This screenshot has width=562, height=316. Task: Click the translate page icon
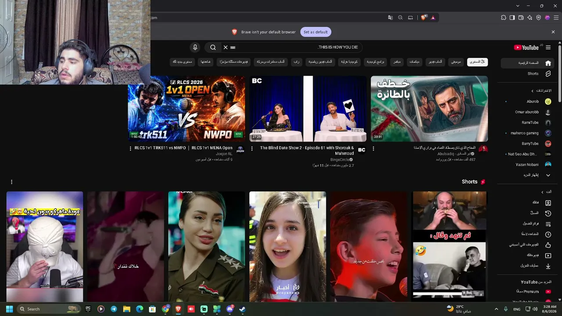point(390,18)
